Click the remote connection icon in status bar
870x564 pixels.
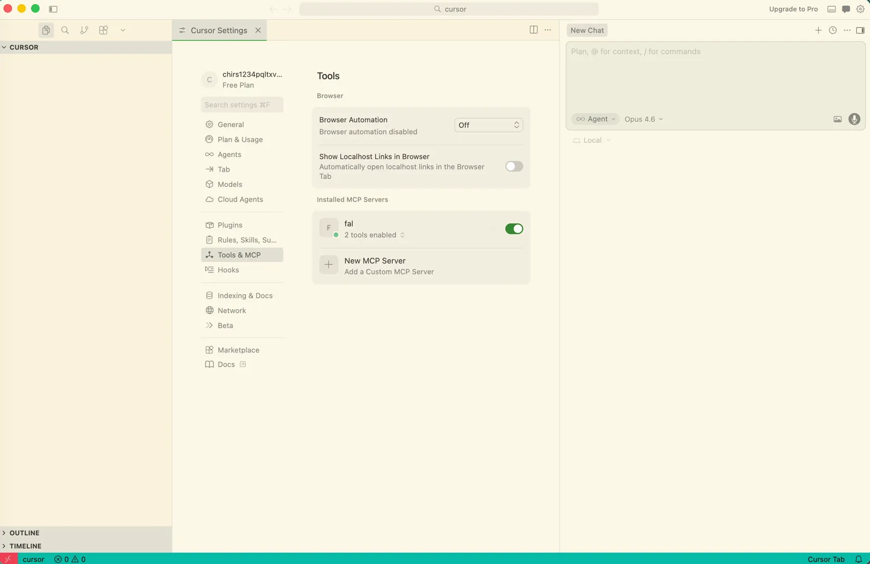click(8, 559)
